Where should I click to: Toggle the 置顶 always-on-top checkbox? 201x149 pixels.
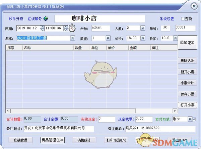pyautogui.click(x=183, y=19)
